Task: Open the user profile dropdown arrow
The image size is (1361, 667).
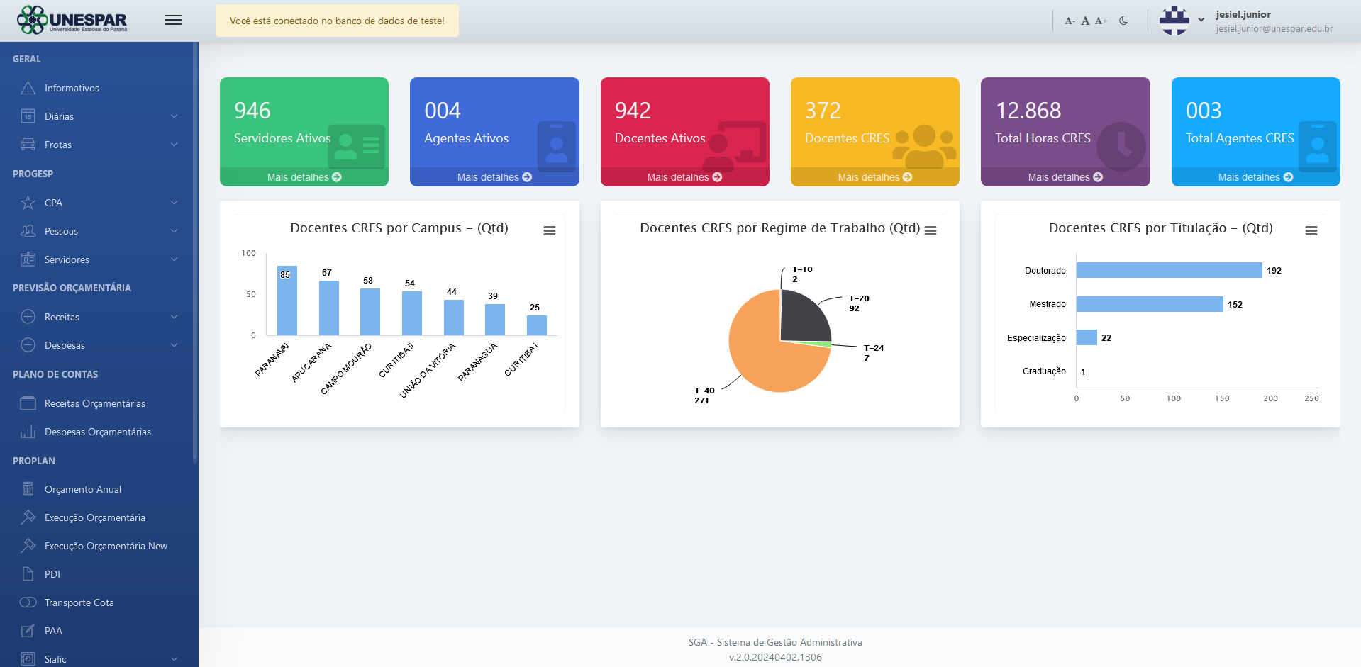Action: tap(1201, 20)
